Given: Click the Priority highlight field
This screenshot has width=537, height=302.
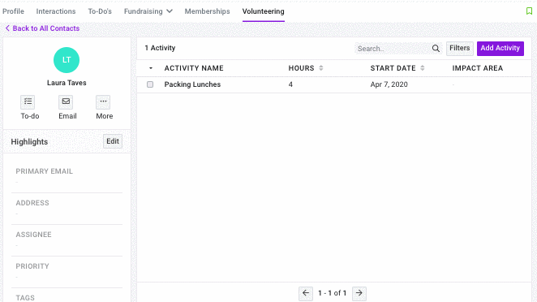Looking at the screenshot, I should click(67, 271).
